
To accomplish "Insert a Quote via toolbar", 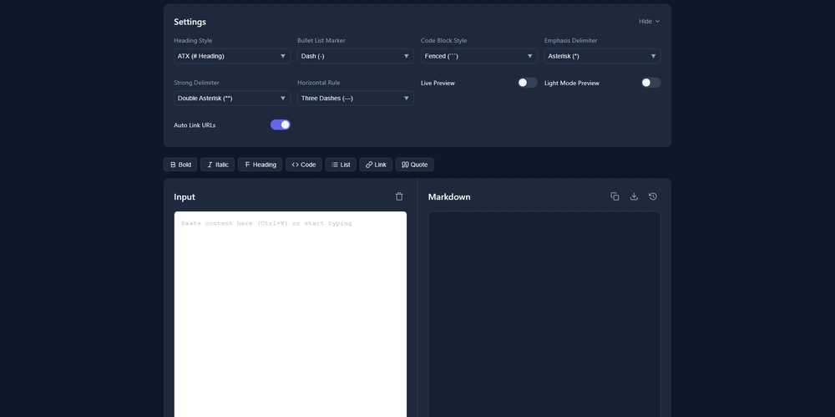I will click(414, 165).
